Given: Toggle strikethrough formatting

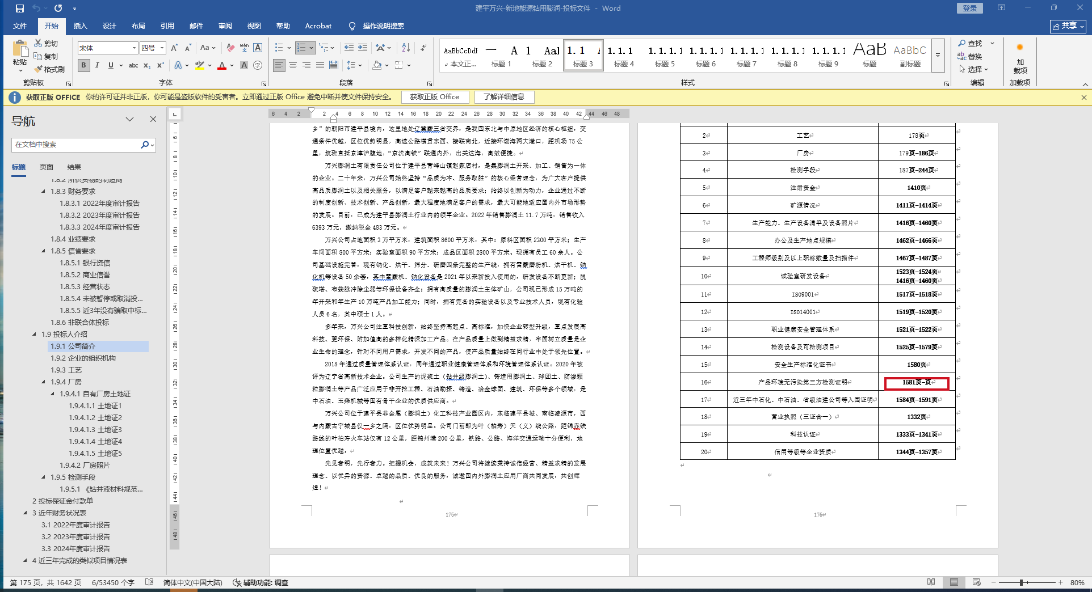Looking at the screenshot, I should [x=133, y=65].
